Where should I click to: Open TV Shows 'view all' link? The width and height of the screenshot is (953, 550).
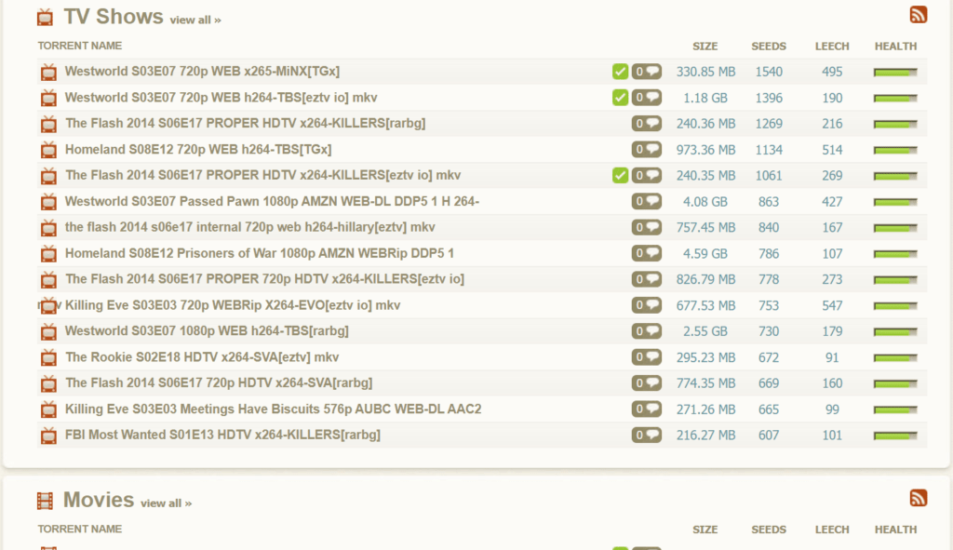tap(195, 20)
